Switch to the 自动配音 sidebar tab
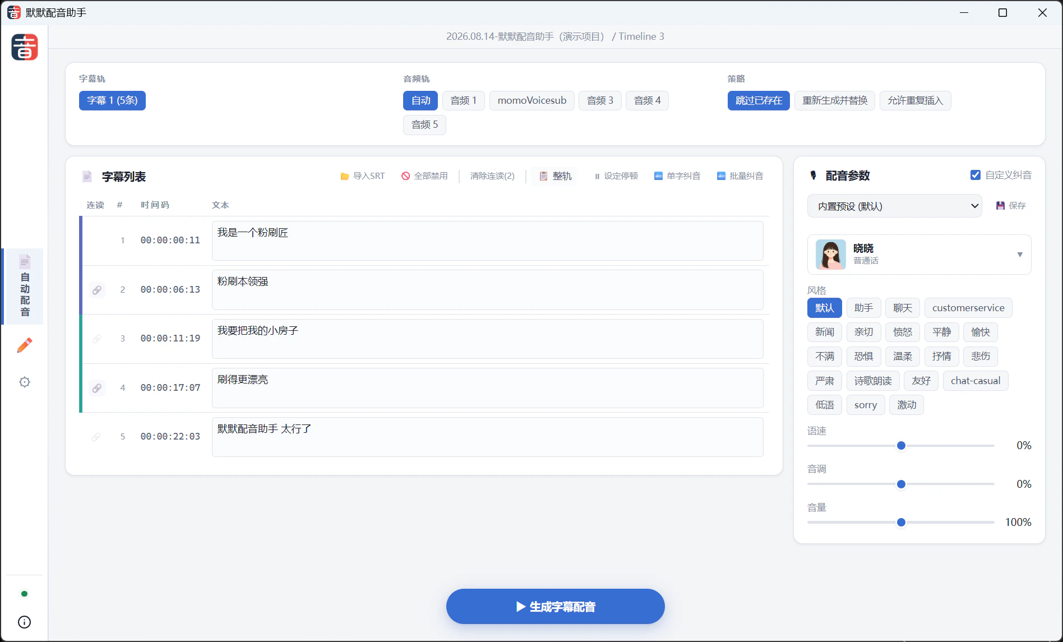Viewport: 1063px width, 642px height. [x=24, y=287]
